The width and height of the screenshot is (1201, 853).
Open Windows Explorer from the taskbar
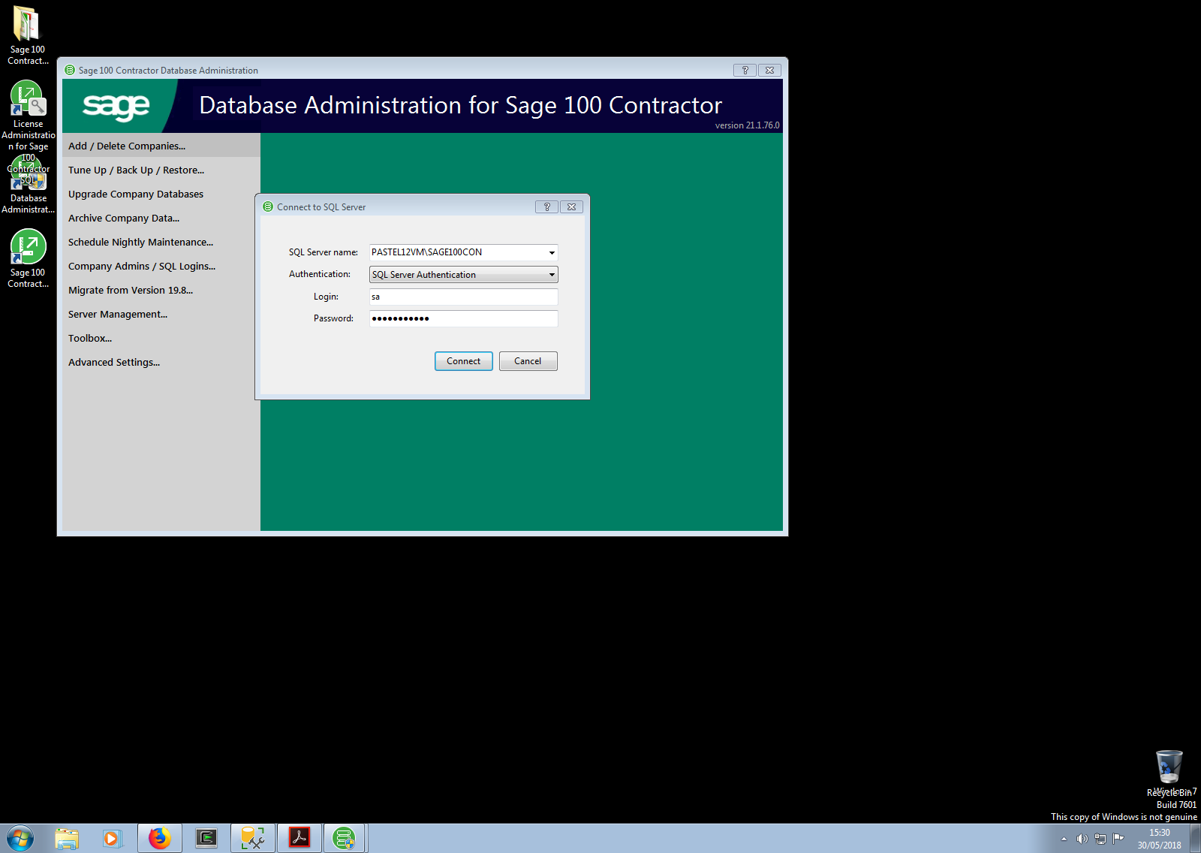point(67,838)
